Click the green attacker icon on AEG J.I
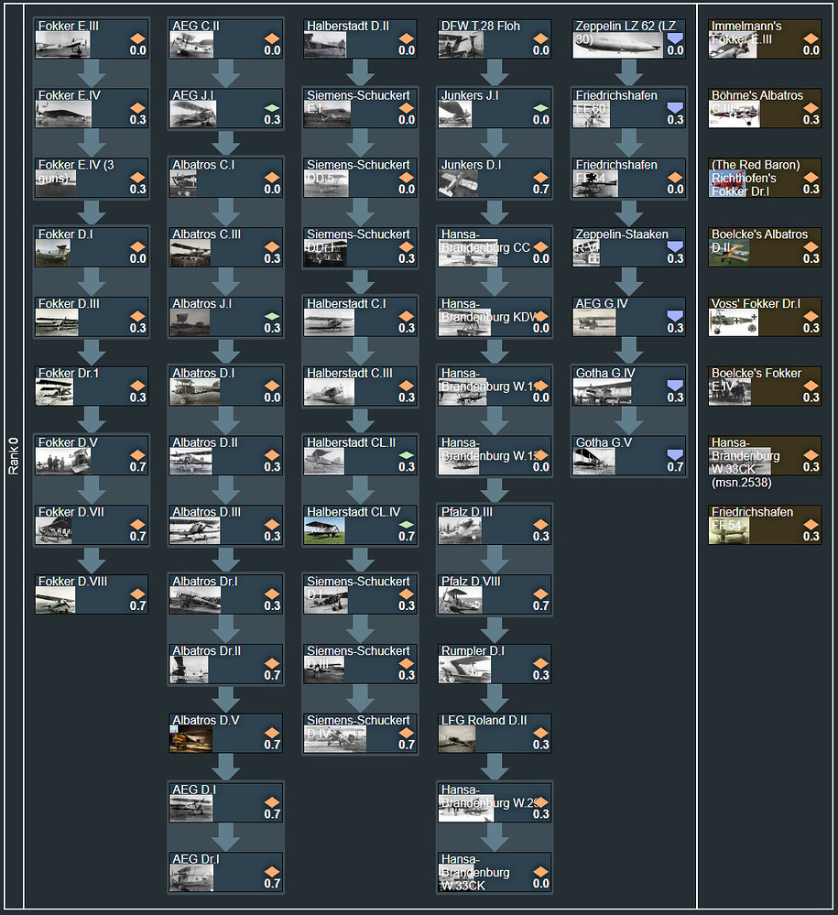This screenshot has height=915, width=838. point(272,108)
